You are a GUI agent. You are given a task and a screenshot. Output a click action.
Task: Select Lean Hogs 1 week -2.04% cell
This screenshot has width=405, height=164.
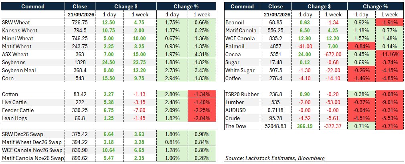[200, 118]
